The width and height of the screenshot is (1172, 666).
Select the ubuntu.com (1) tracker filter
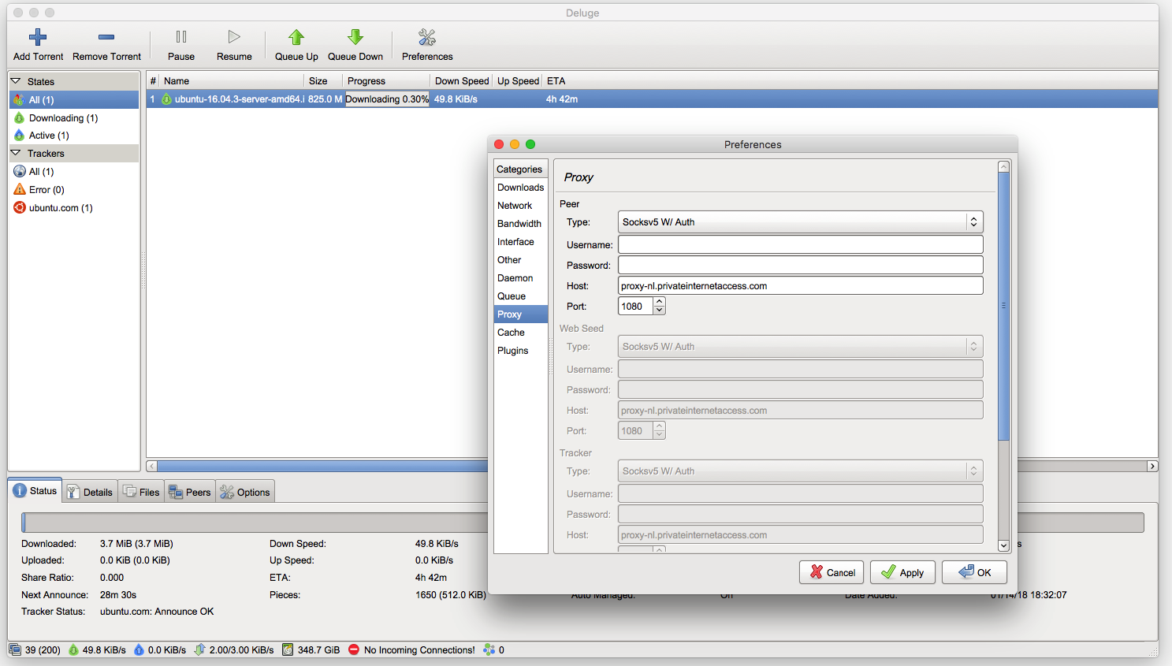click(x=73, y=208)
